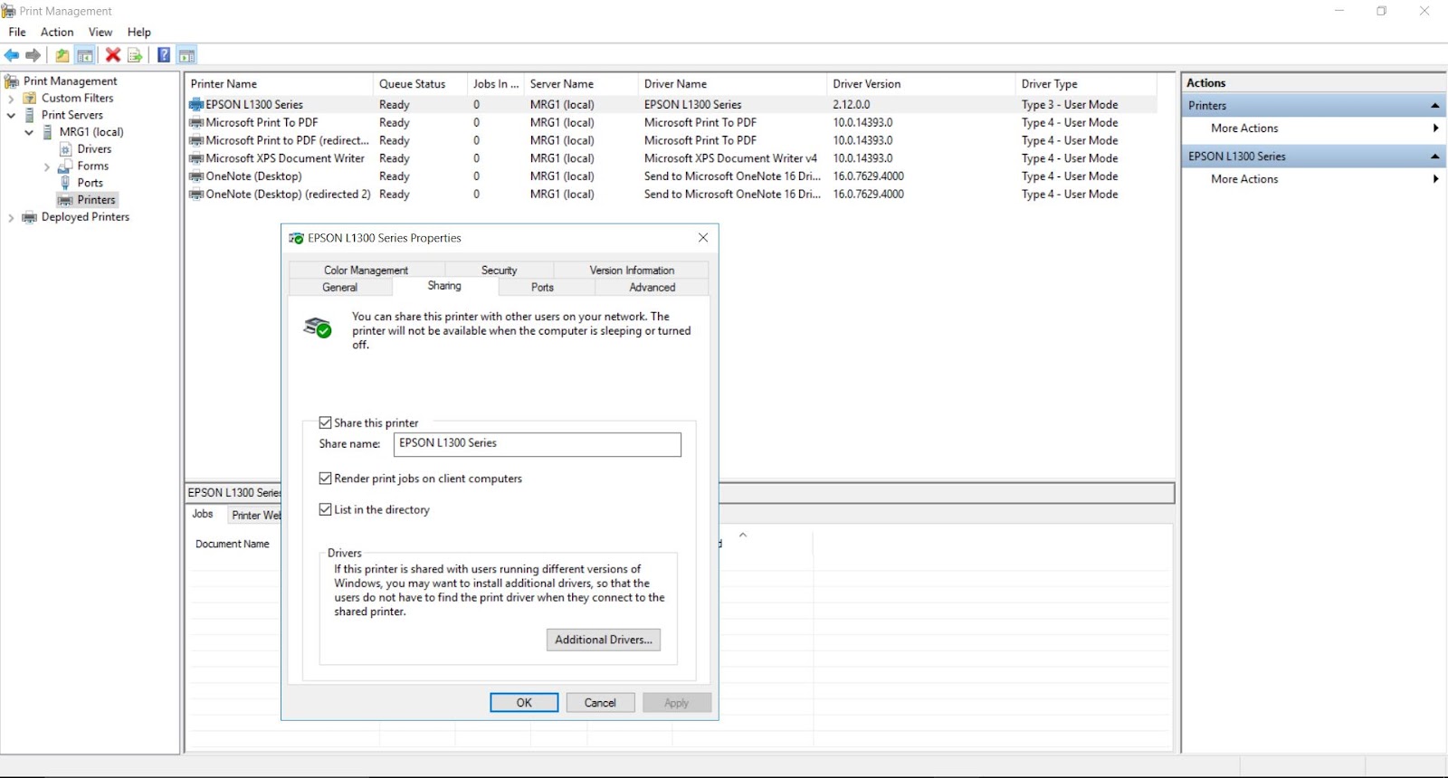This screenshot has height=778, width=1448.
Task: Click the MRG1 (local) server icon
Action: [x=48, y=132]
